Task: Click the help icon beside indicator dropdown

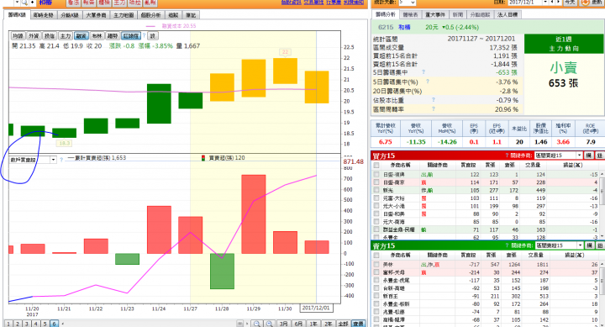Action: click(61, 160)
